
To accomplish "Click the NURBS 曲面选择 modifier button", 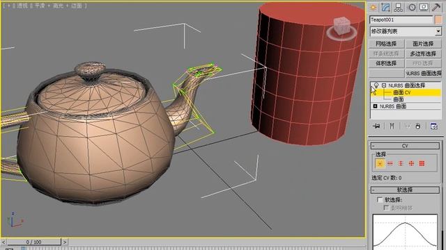I will coord(423,73).
